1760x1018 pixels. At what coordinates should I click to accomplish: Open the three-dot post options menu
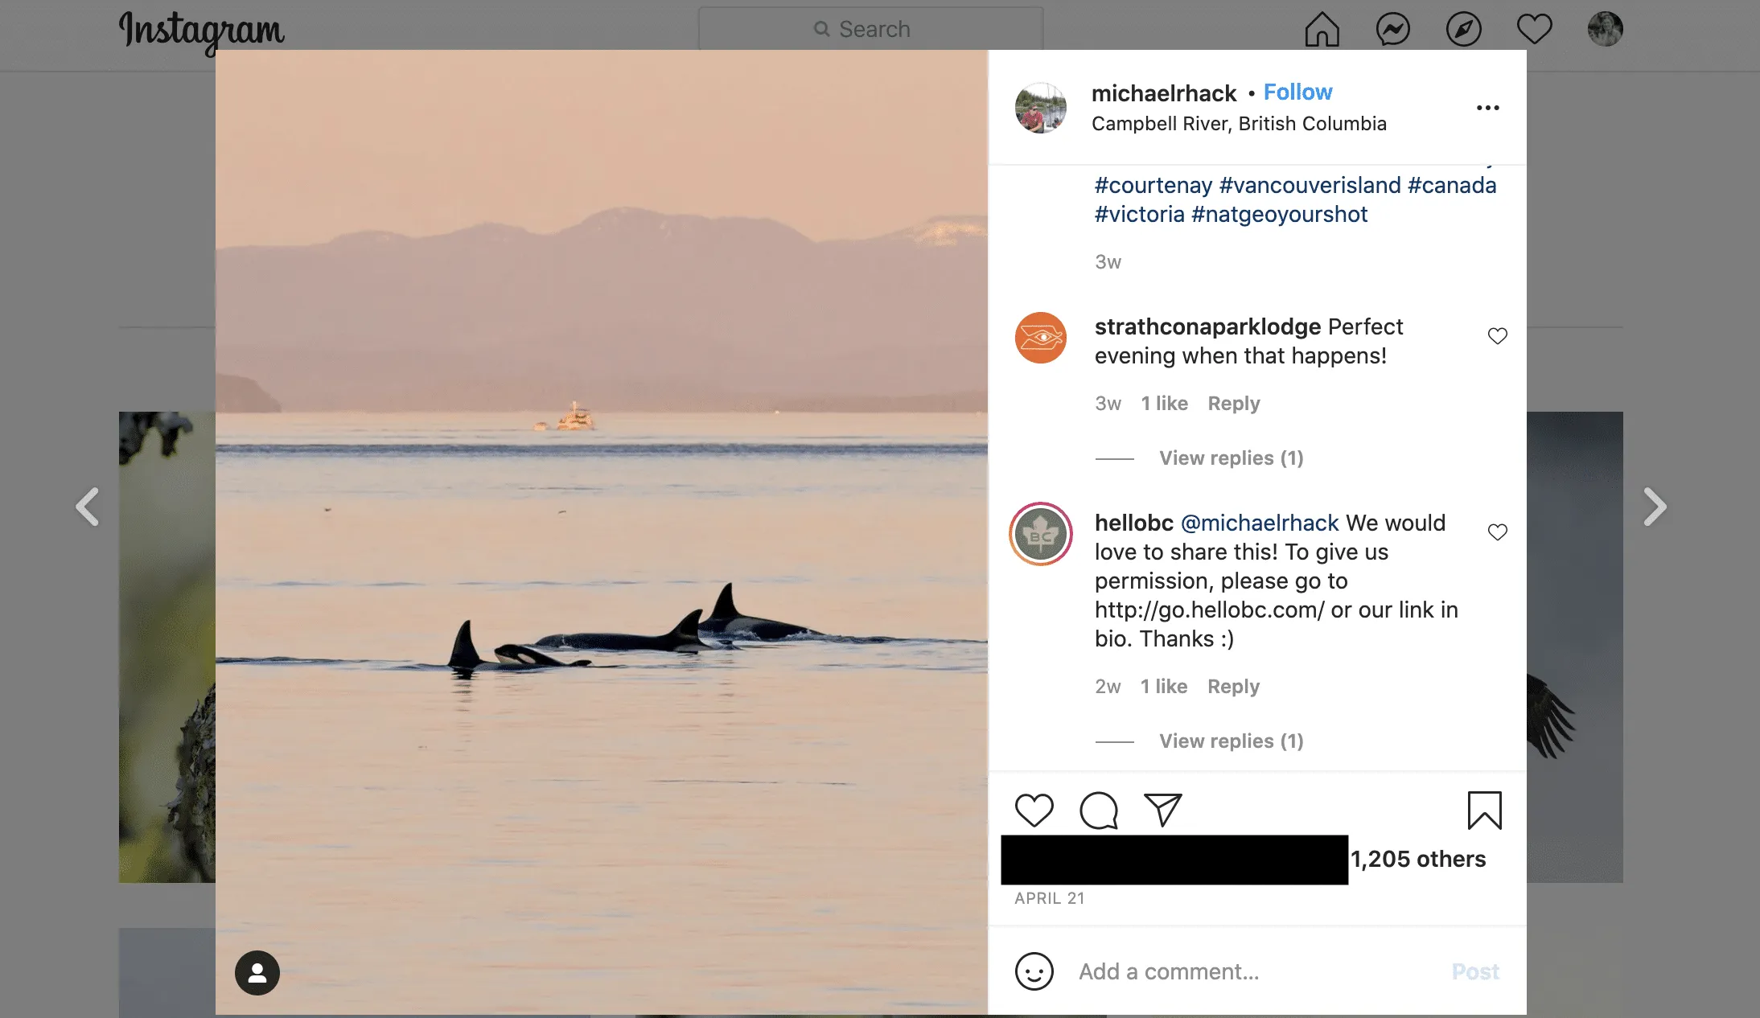tap(1487, 108)
